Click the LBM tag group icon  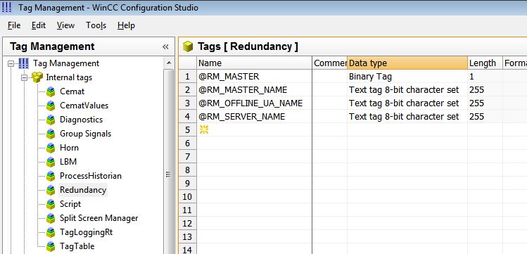click(x=51, y=162)
